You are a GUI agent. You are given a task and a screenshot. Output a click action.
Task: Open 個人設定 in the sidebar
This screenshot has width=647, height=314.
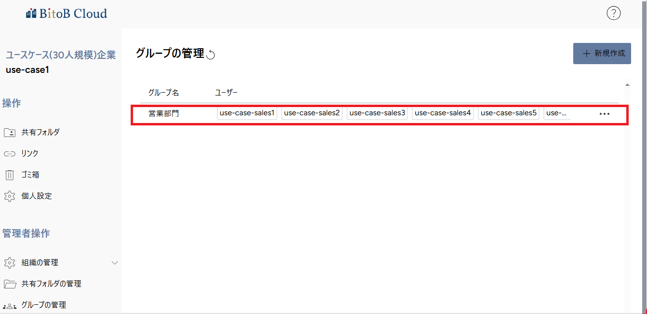pos(28,196)
